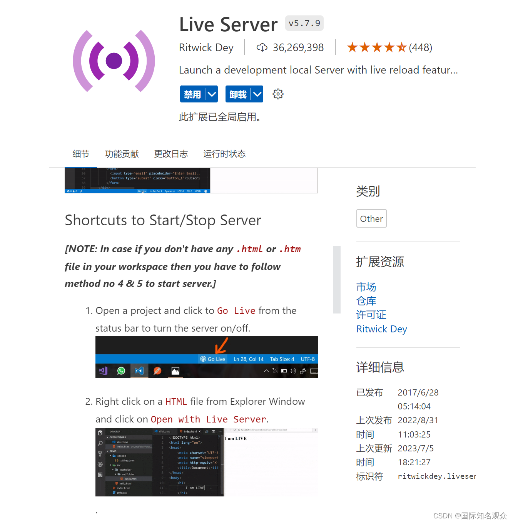Click the identifier ritwickdey.liveserver text
The width and height of the screenshot is (513, 523).
[x=436, y=476]
